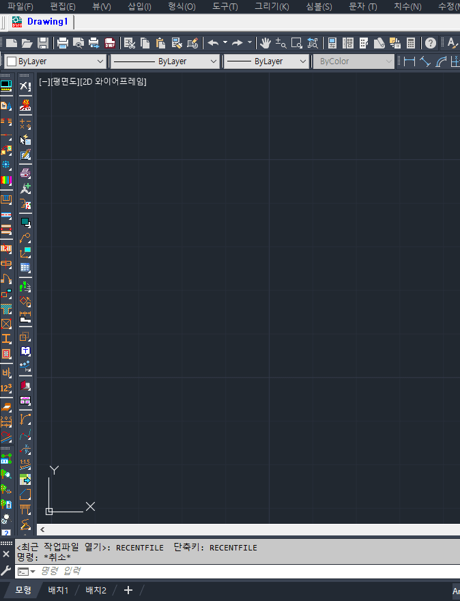Click the 명령 입력 command input field
This screenshot has width=460, height=601.
tap(205, 571)
